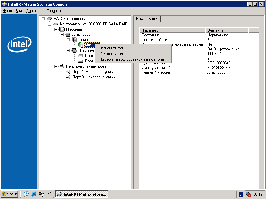
Task: Click the 10:12 taskbar clock
Action: [x=258, y=194]
